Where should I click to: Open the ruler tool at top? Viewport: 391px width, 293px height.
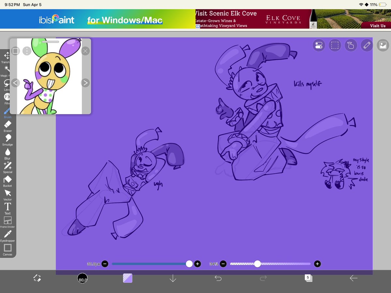[367, 45]
